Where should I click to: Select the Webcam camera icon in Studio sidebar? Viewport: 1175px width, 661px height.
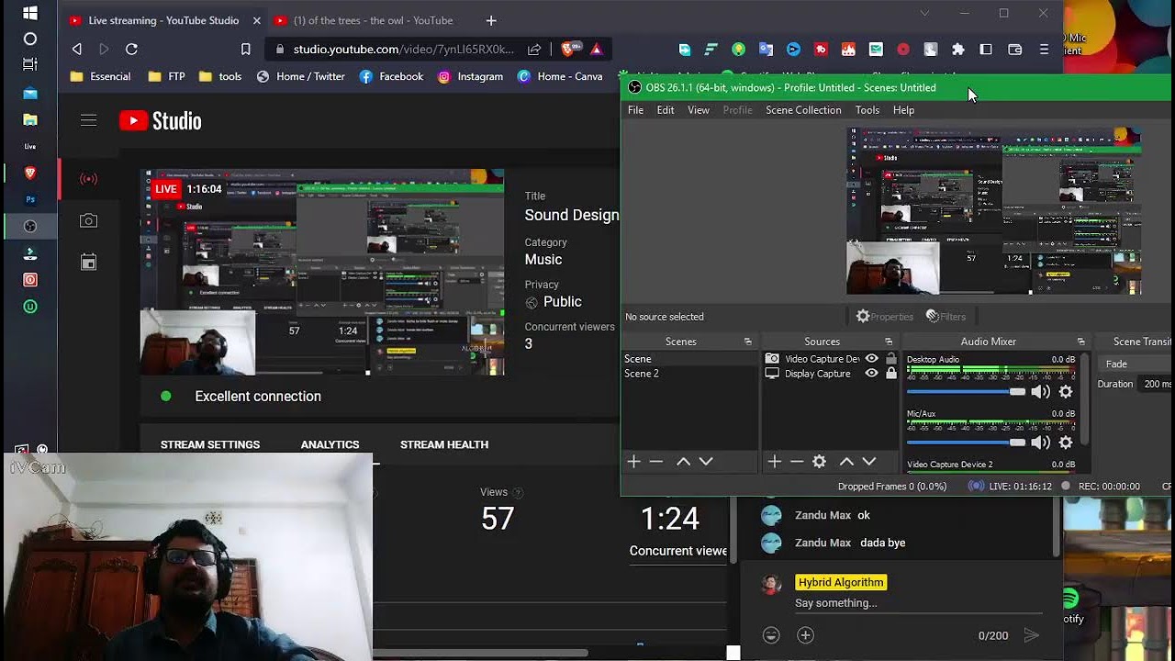click(88, 220)
